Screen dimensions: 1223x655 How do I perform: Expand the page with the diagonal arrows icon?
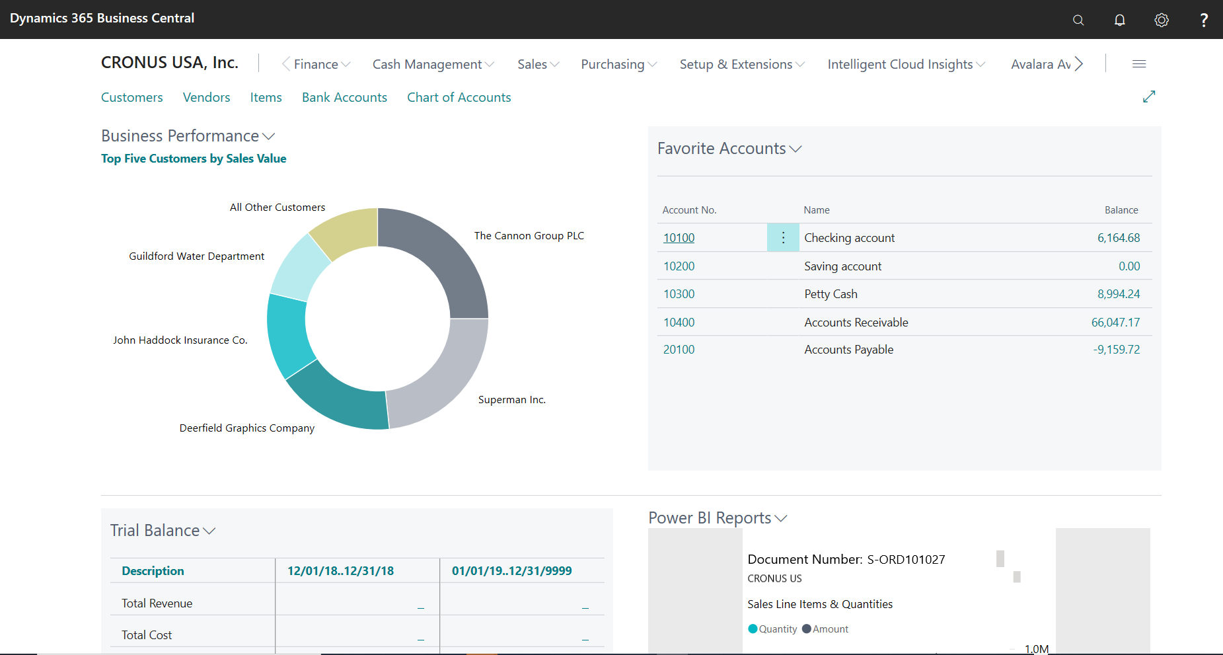(x=1149, y=96)
